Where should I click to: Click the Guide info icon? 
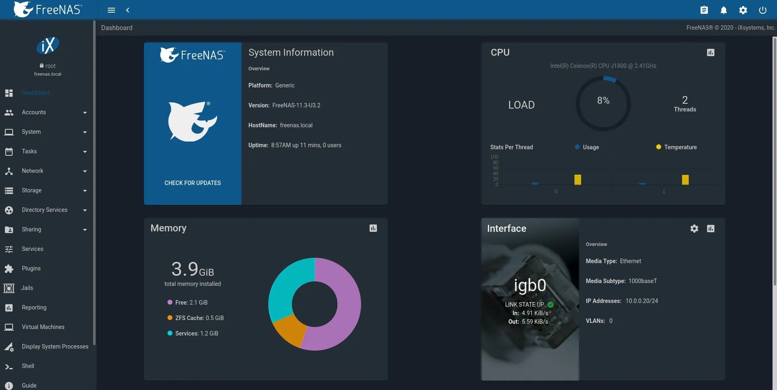pyautogui.click(x=9, y=386)
